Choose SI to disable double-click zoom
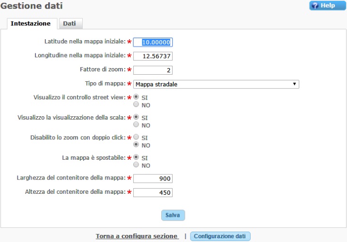The height and width of the screenshot is (242, 347). pos(137,137)
